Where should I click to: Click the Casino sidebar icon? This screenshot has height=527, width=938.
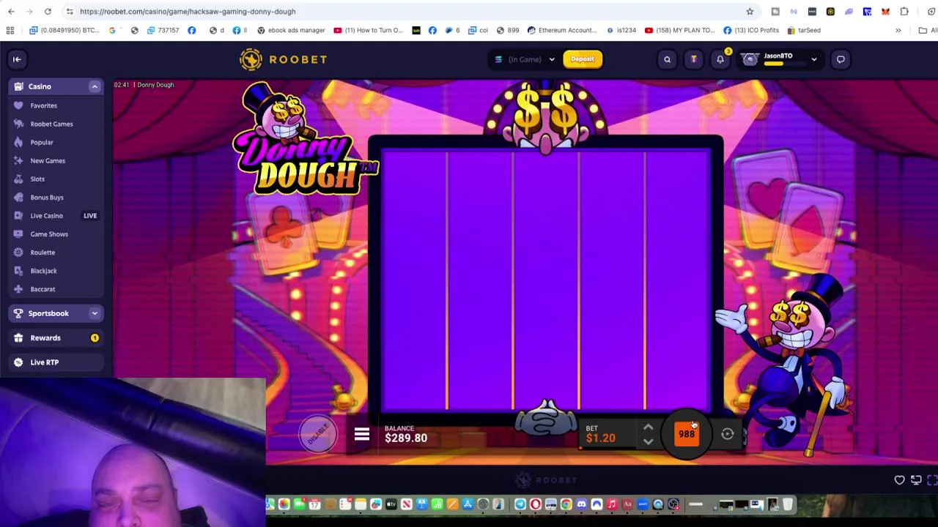pyautogui.click(x=19, y=86)
